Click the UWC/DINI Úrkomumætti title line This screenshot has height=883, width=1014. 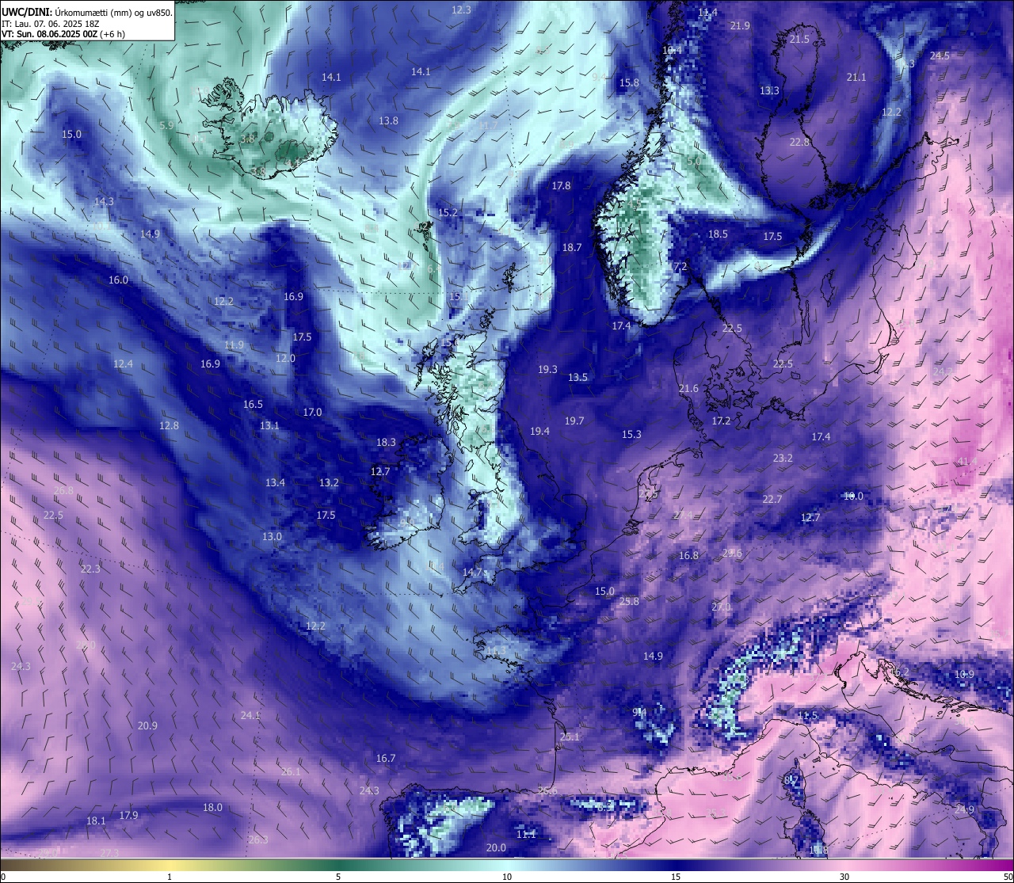(86, 12)
